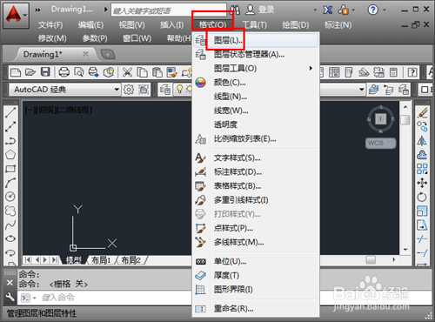
Task: Open the 修改(M) menu
Action: point(52,38)
